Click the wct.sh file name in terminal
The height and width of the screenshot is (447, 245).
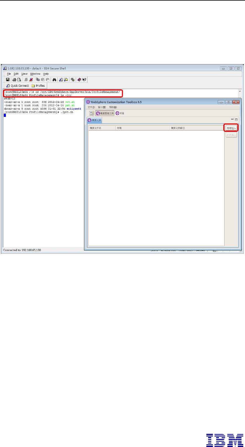pyautogui.click(x=71, y=102)
